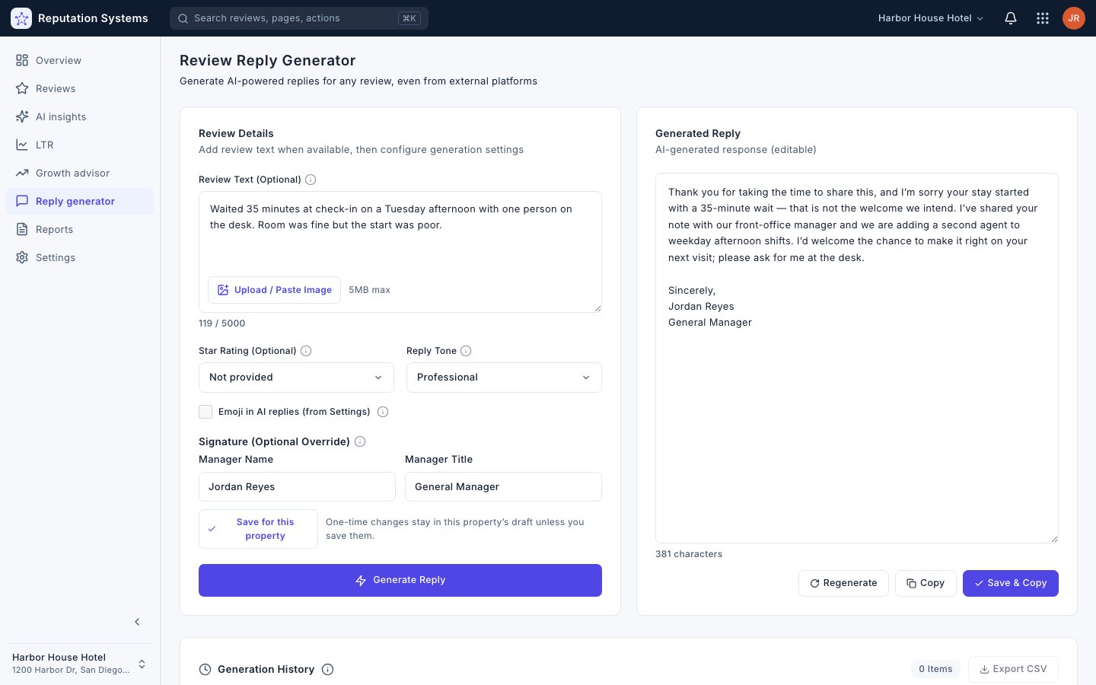Open the notifications bell
This screenshot has width=1096, height=685.
1011,18
